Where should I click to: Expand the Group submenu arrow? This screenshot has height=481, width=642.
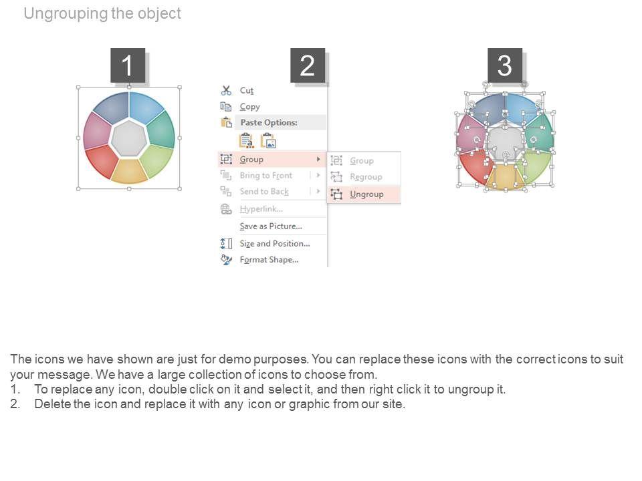(318, 159)
